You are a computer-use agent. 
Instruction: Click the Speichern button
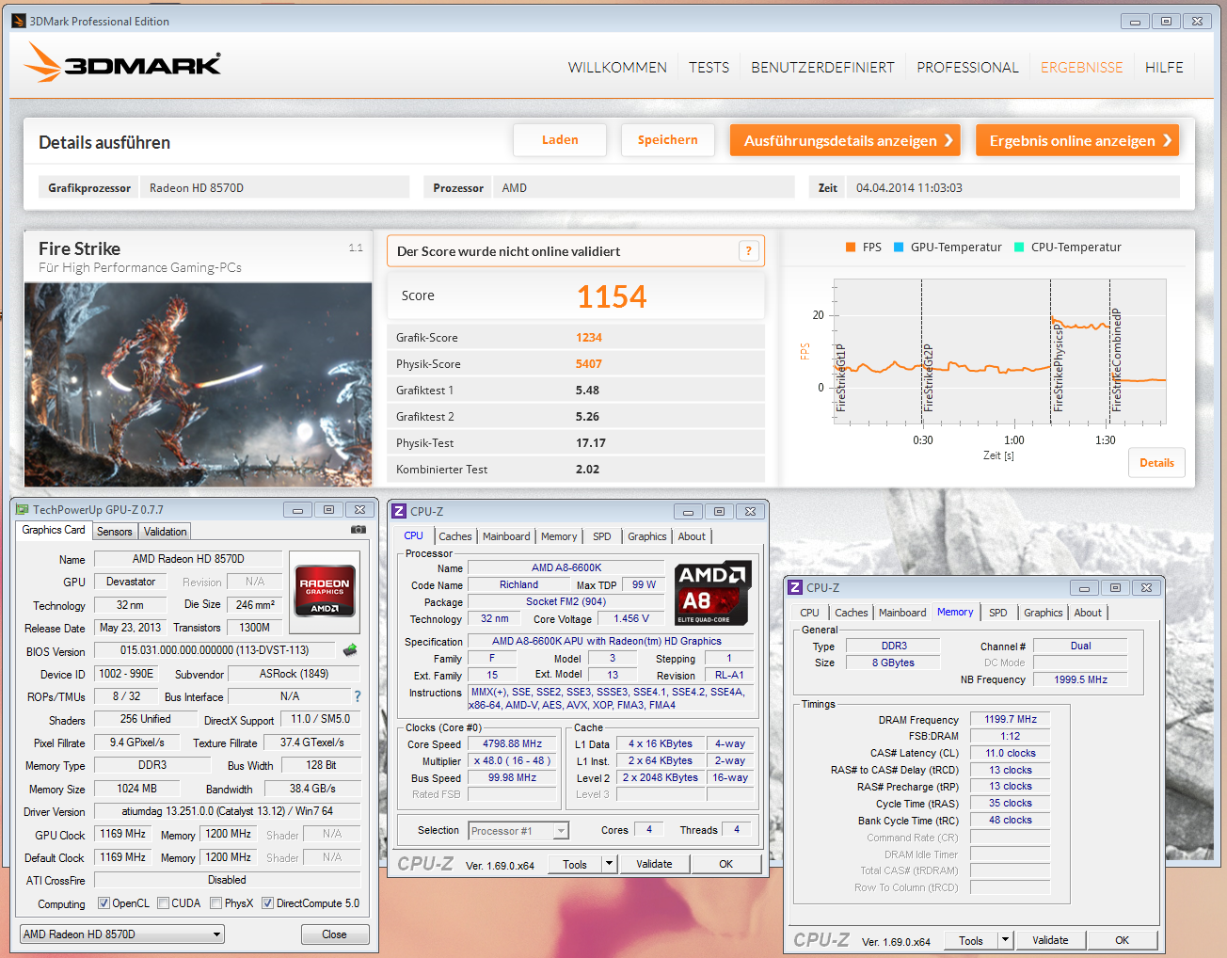click(668, 140)
